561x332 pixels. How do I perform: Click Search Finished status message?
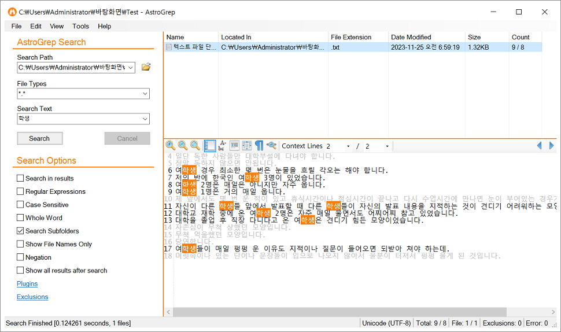click(x=68, y=323)
